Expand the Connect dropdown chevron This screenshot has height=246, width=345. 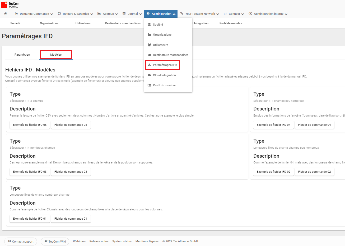[x=243, y=14]
